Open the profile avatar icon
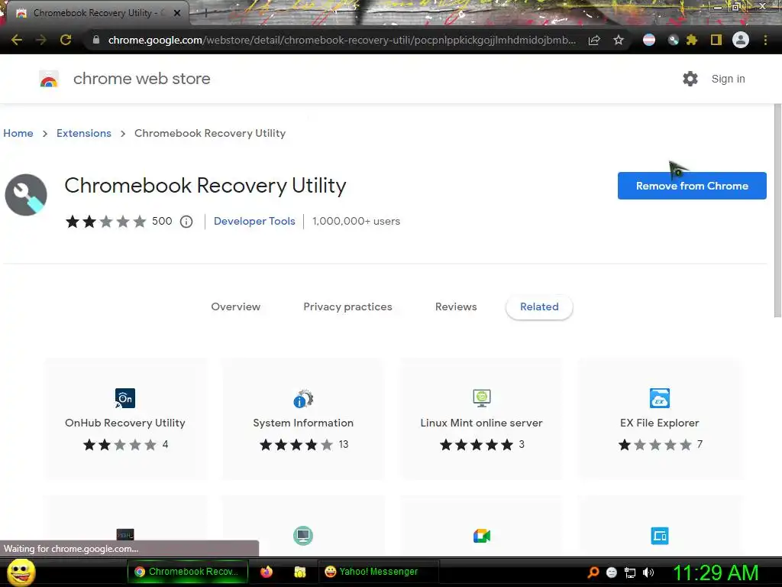 click(741, 40)
